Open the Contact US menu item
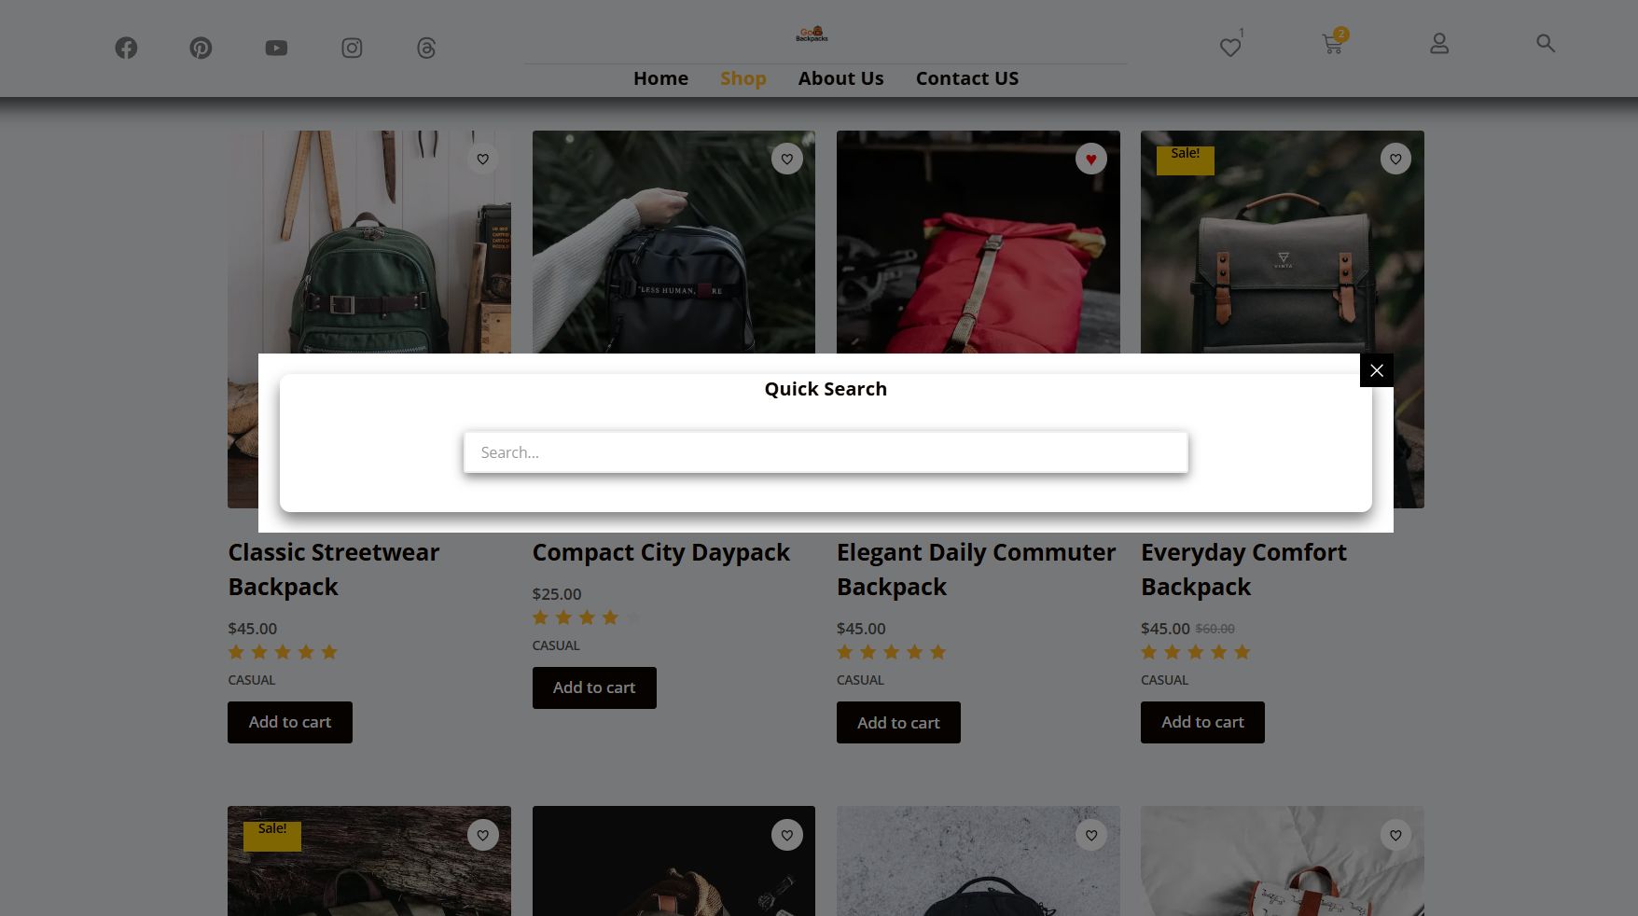 pyautogui.click(x=967, y=78)
